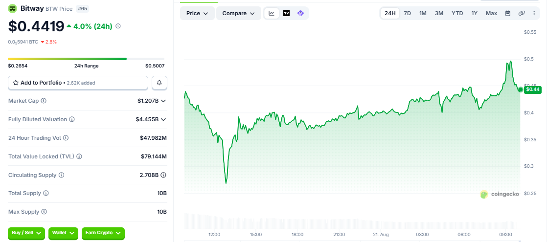
Task: Copy chart link icon
Action: (x=522, y=13)
